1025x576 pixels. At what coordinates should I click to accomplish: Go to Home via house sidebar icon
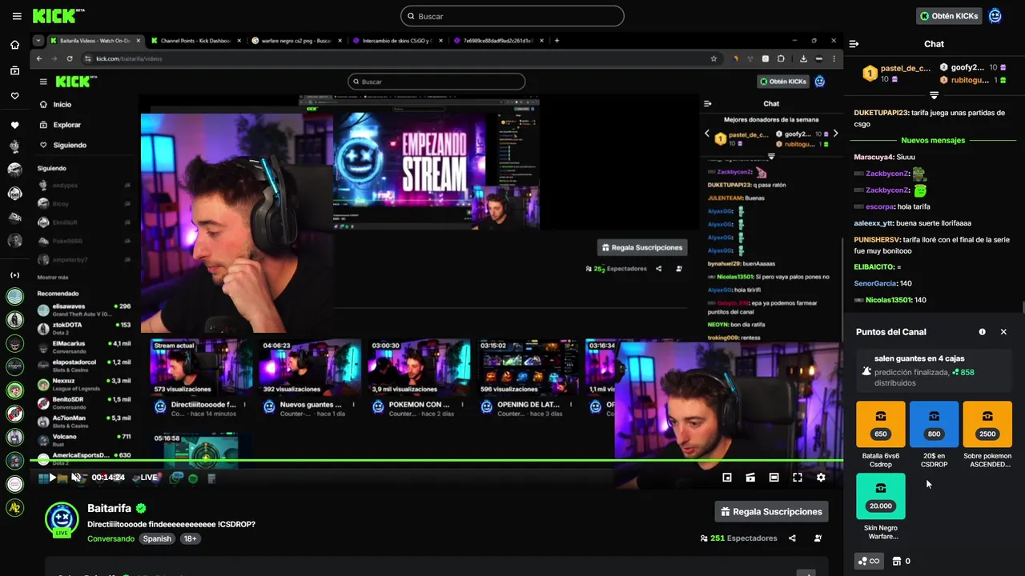click(14, 45)
